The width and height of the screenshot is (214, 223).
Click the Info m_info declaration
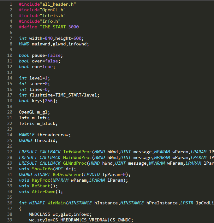34,118
